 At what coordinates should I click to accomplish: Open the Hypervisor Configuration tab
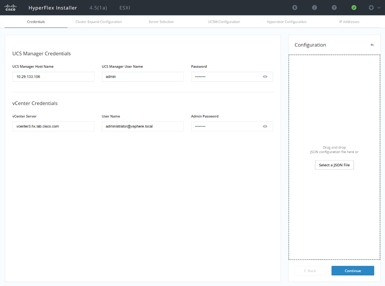pyautogui.click(x=286, y=22)
